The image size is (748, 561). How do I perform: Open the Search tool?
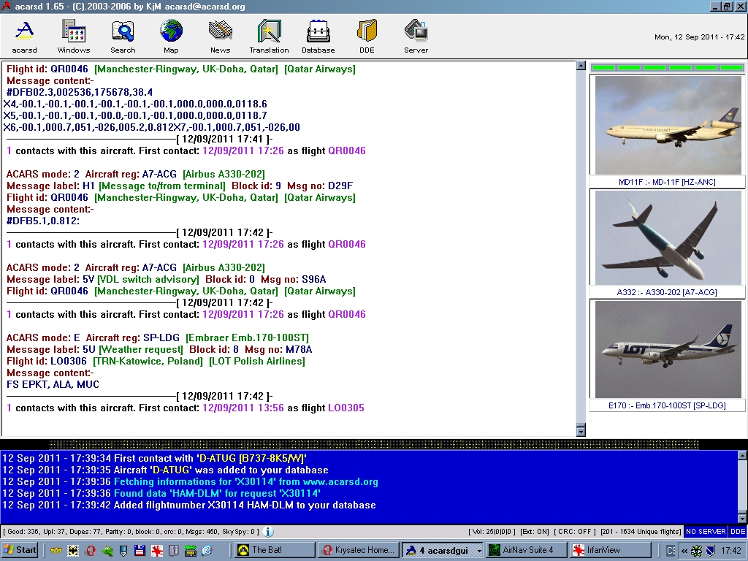coord(123,37)
